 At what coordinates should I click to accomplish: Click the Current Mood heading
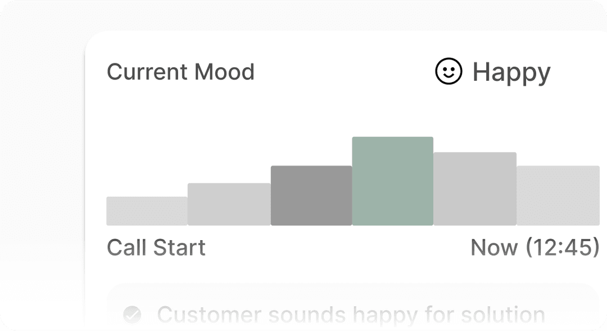180,72
